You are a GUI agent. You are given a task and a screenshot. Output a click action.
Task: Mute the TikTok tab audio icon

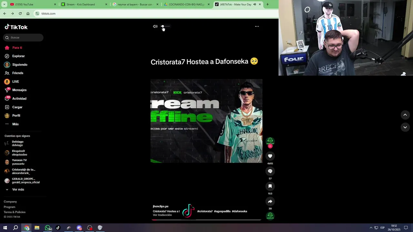255,5
